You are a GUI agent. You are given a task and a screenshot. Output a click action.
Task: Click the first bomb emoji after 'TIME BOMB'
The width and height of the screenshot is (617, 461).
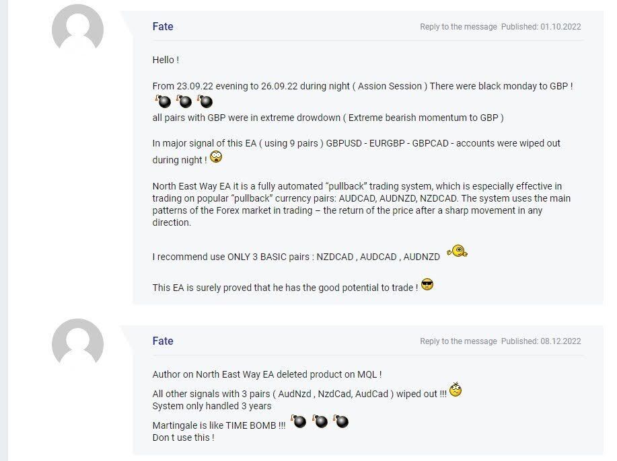click(299, 422)
